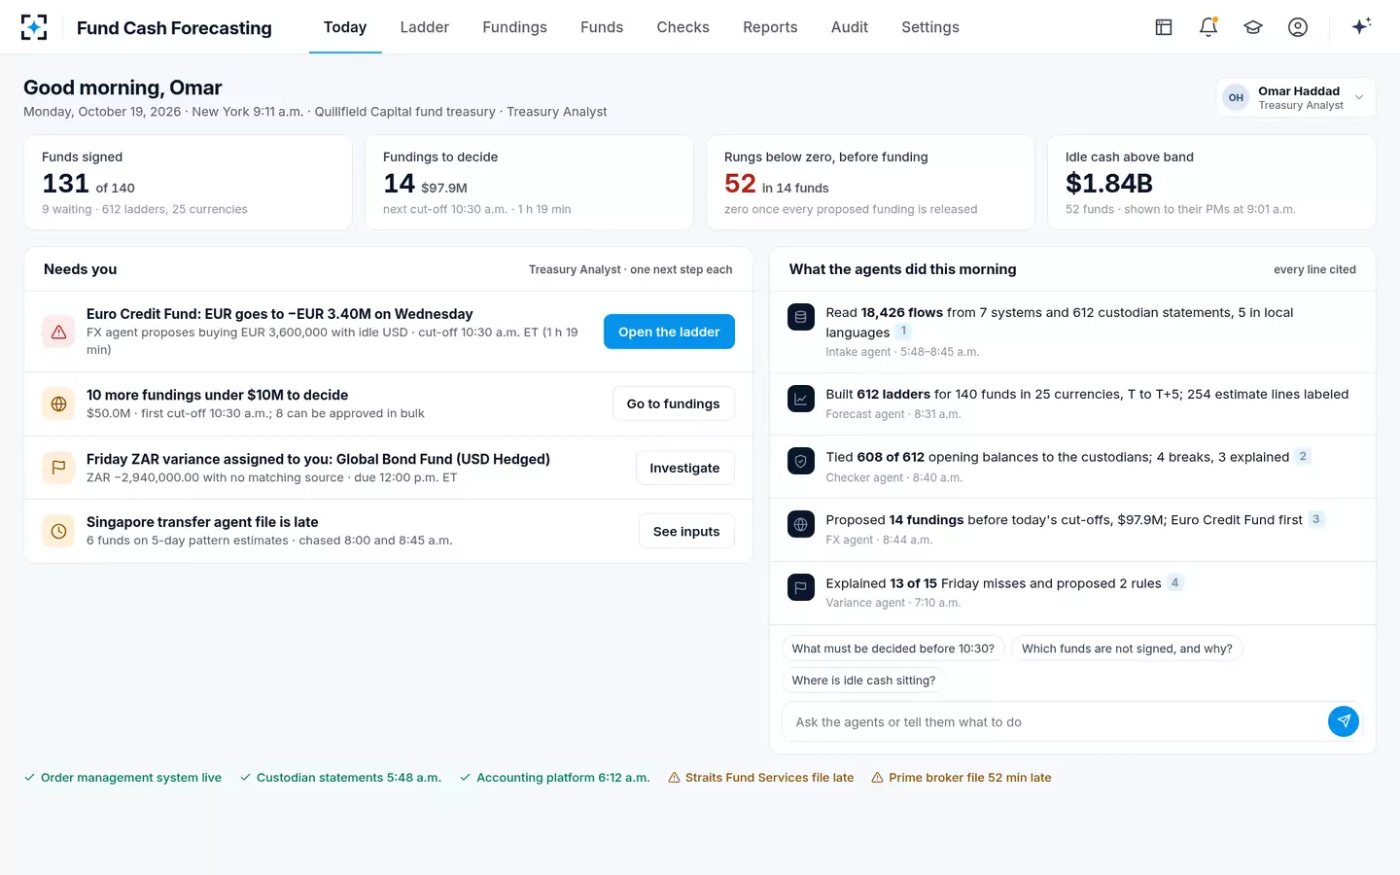
Task: Open the Idle cash above band card
Action: pos(1211,183)
